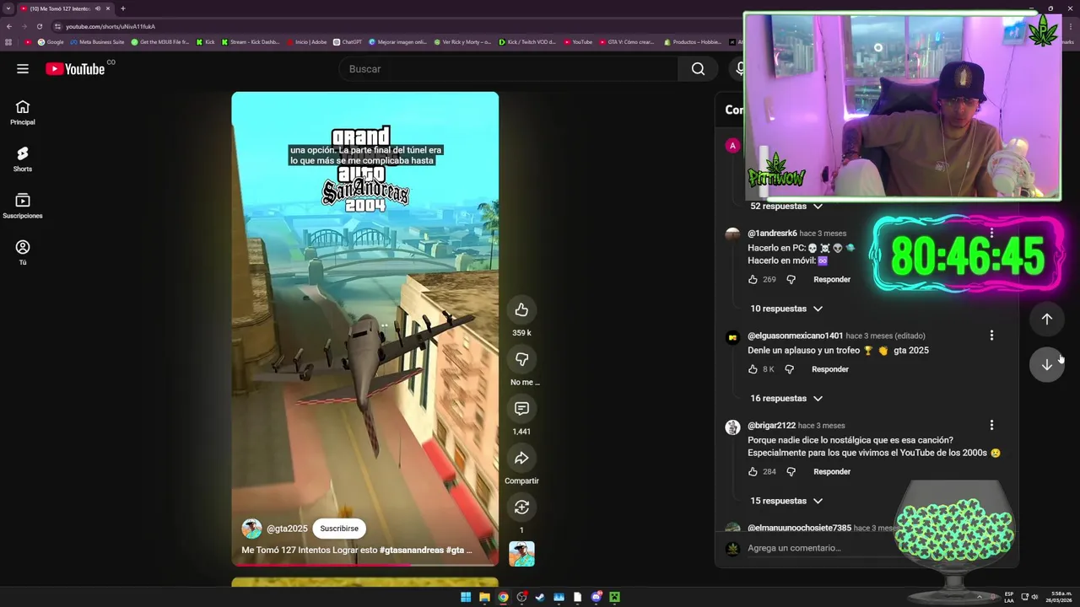This screenshot has height=607, width=1080.
Task: Dislike @brigar2122's comment
Action: click(791, 472)
